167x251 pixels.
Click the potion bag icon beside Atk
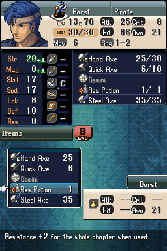click(x=93, y=204)
